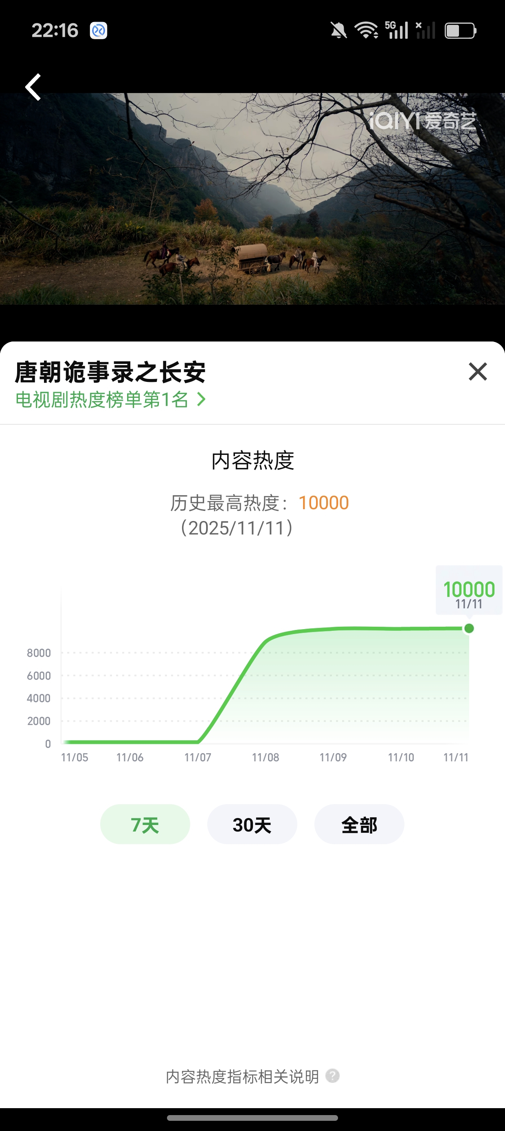This screenshot has height=1131, width=505.
Task: Tap the 8000 axis label
Action: (39, 653)
